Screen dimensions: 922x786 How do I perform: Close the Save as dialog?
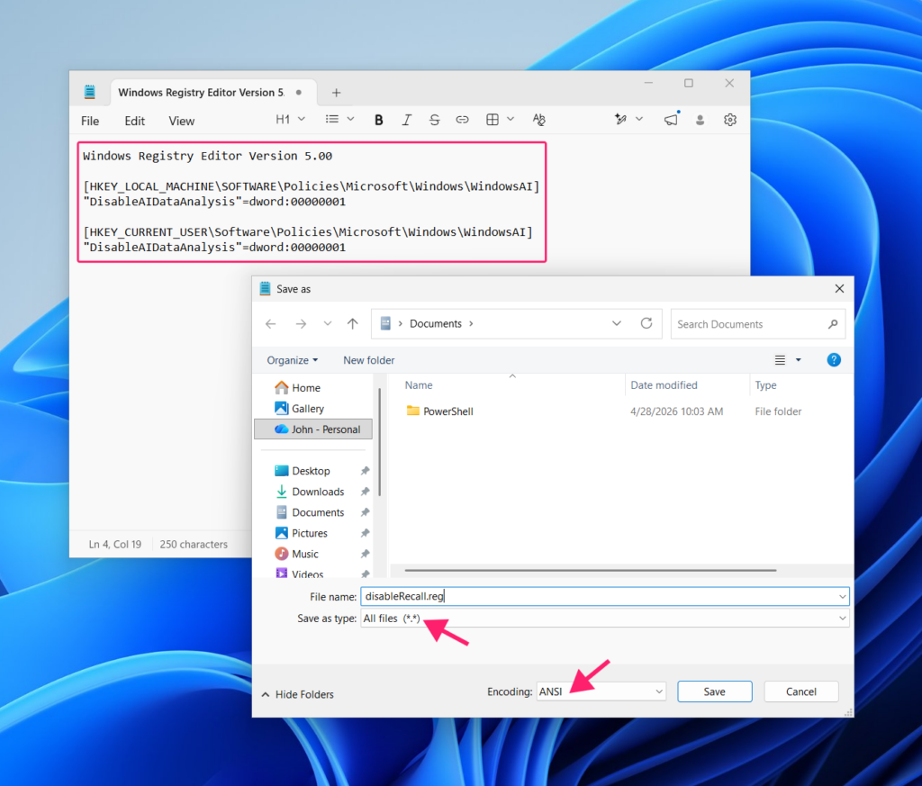click(x=840, y=289)
